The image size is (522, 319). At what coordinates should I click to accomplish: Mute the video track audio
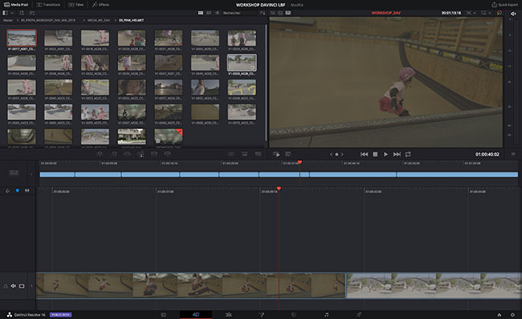pos(14,286)
